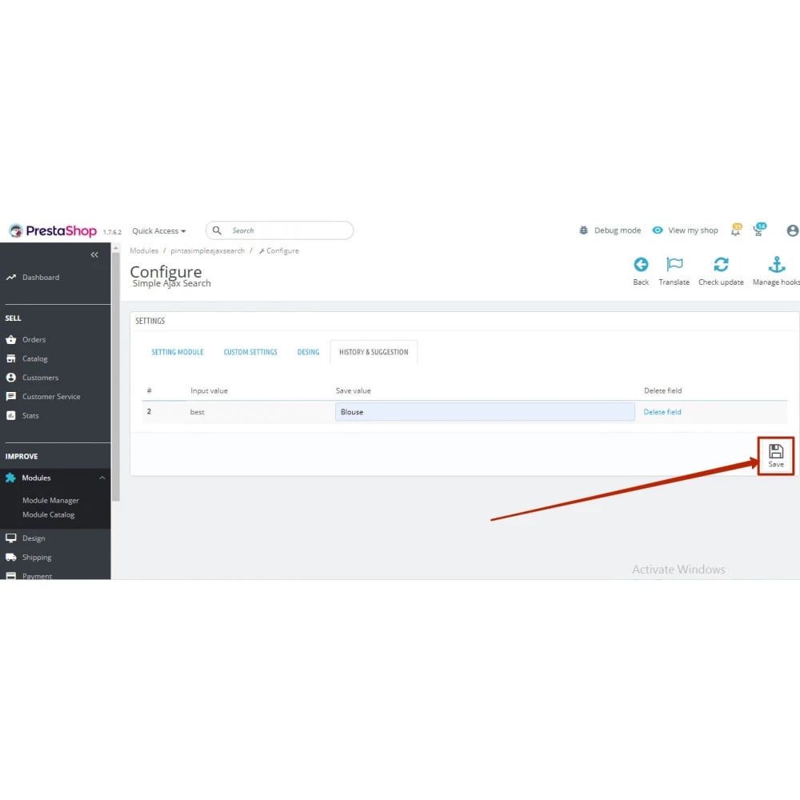Viewport: 800px width, 800px height.
Task: Click the 'Save value' column header
Action: pyautogui.click(x=353, y=391)
